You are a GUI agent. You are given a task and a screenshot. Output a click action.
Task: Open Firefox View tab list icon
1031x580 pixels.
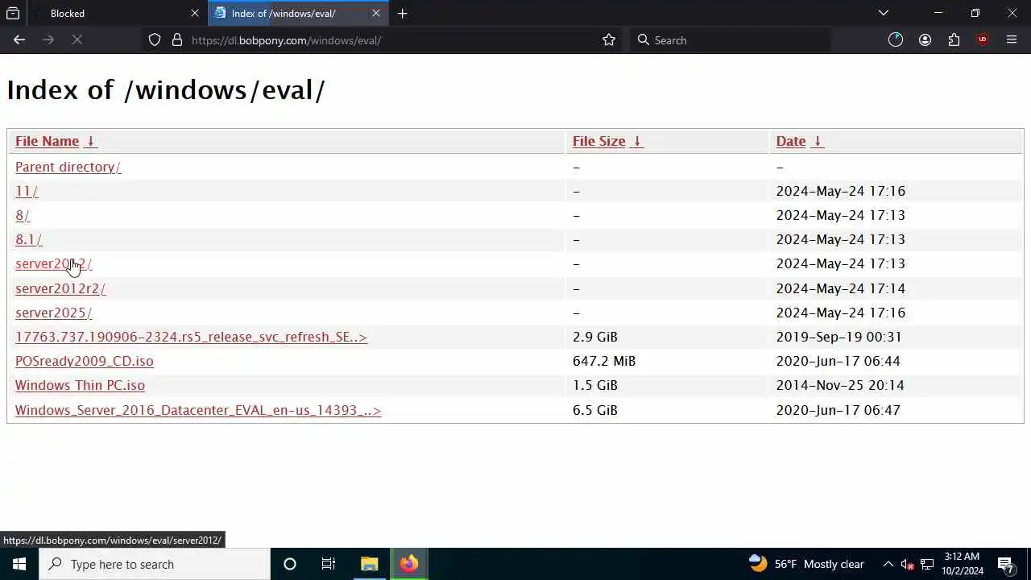13,13
